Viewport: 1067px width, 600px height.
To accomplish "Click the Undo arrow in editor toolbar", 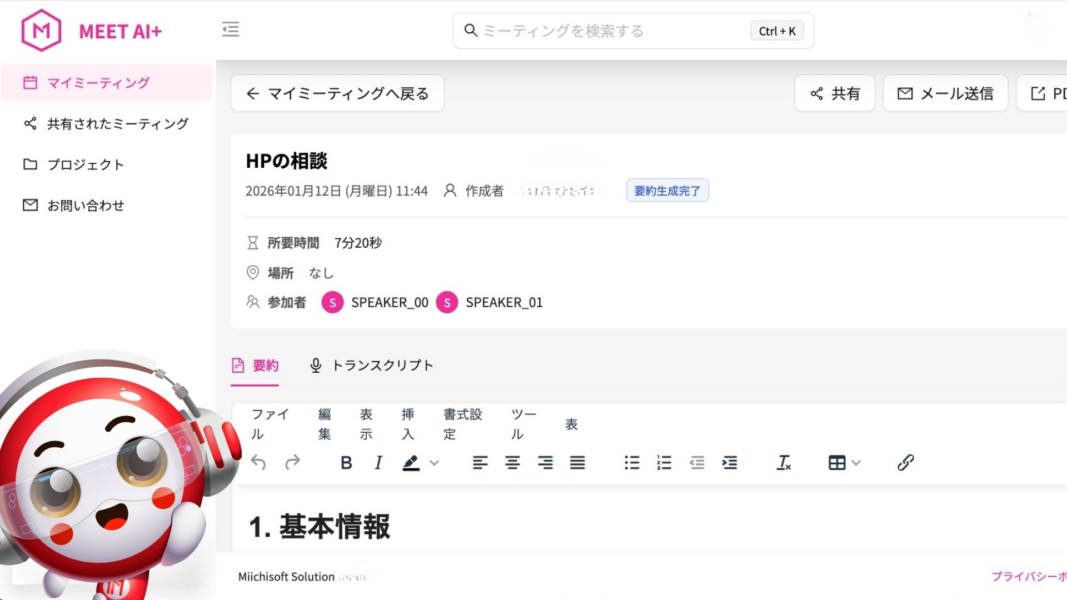I will point(258,462).
